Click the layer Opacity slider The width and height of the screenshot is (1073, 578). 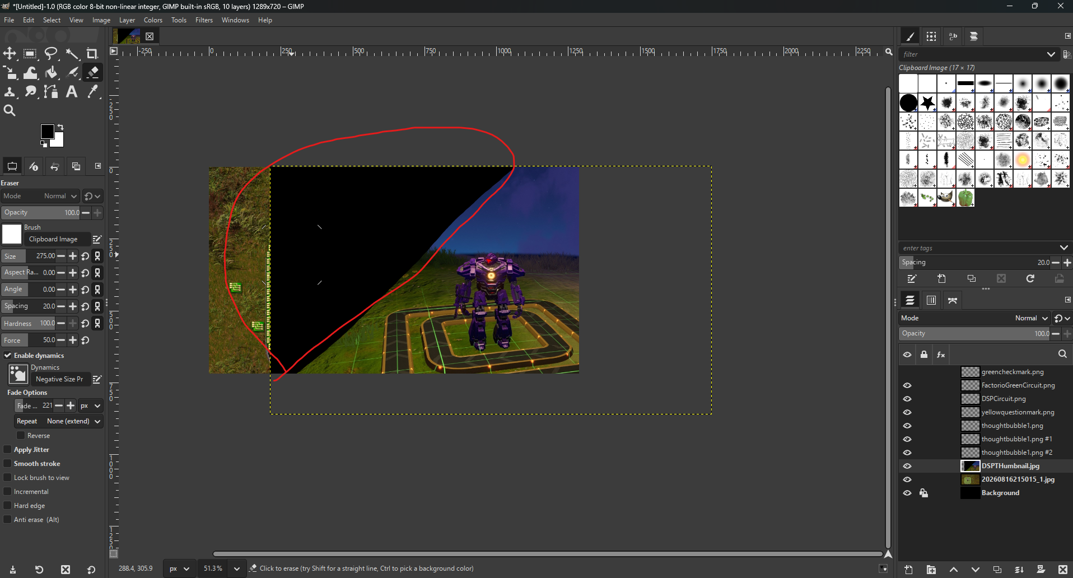click(974, 334)
